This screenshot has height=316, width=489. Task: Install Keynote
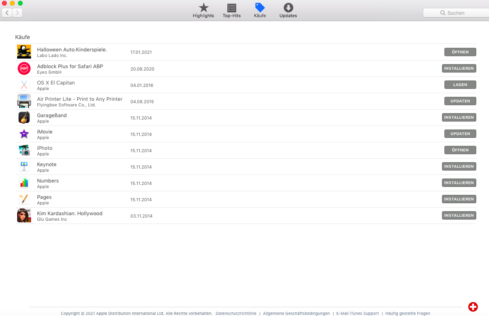pos(459,166)
